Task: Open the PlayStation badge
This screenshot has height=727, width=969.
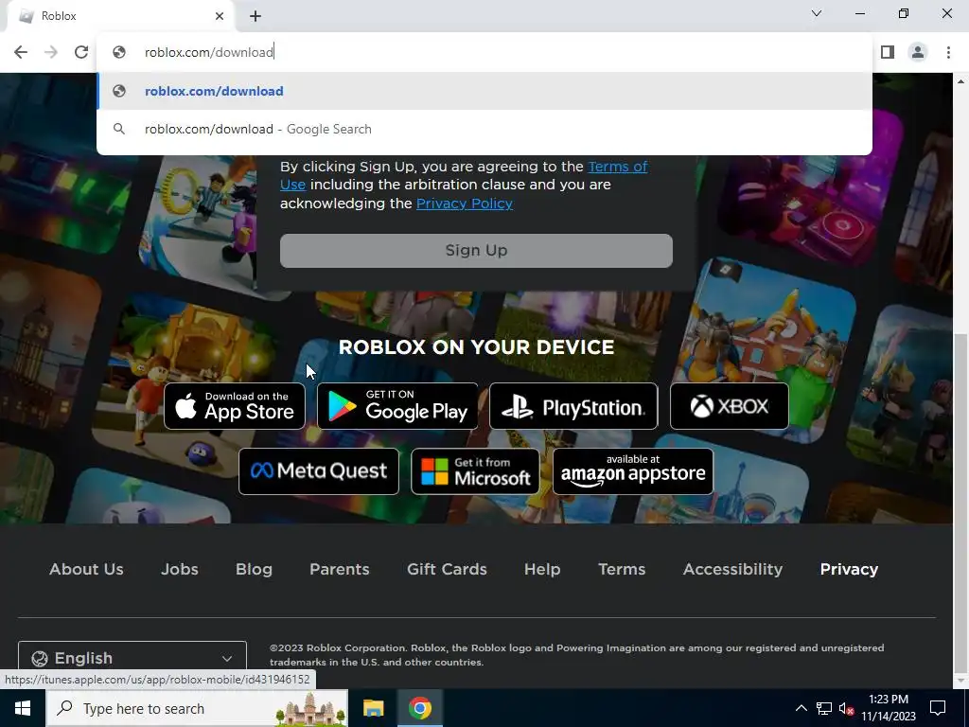Action: coord(573,406)
